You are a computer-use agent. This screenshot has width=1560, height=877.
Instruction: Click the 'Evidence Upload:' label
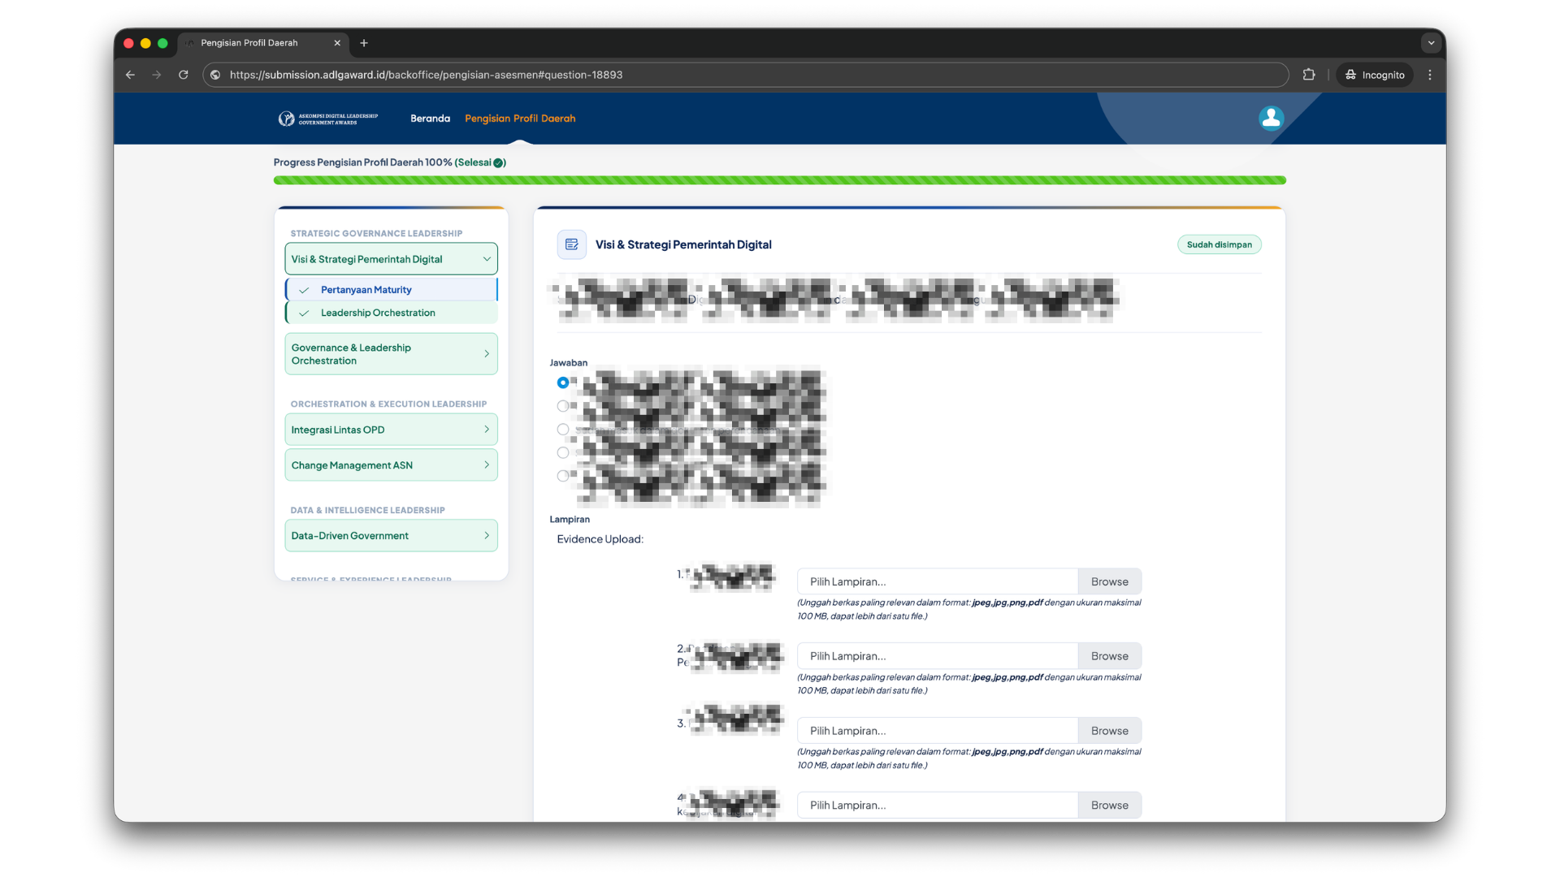tap(600, 539)
